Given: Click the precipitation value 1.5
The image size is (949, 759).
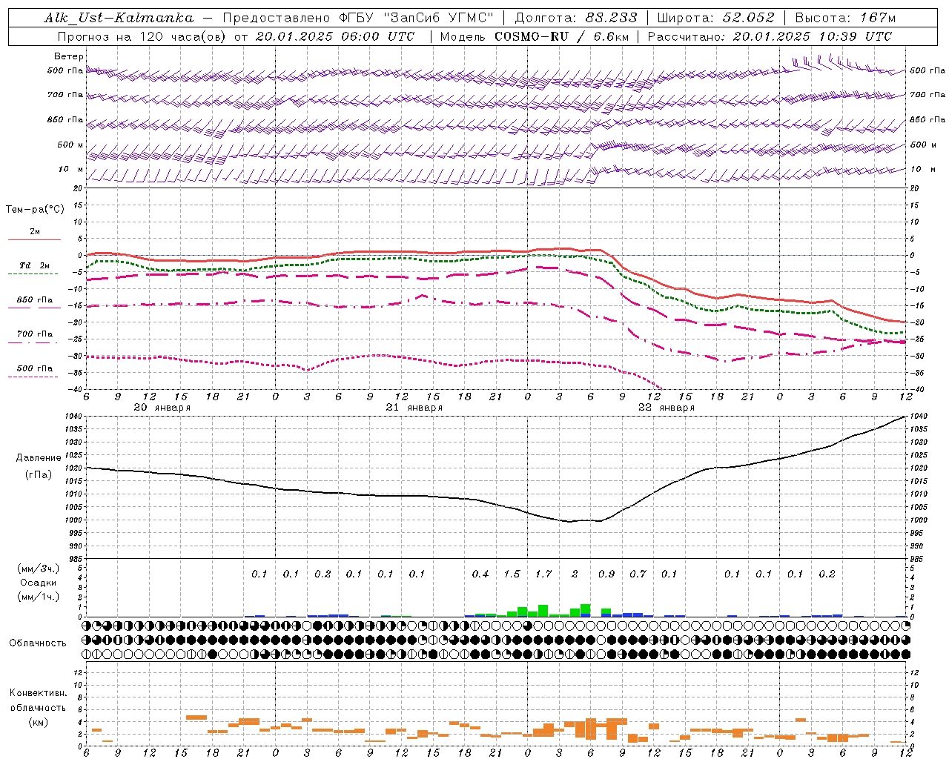Looking at the screenshot, I should pos(512,574).
